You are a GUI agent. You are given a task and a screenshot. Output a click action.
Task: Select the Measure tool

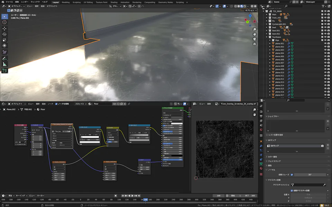4,64
